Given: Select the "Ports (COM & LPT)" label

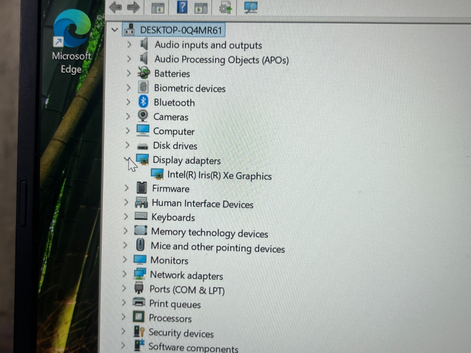Looking at the screenshot, I should [187, 290].
